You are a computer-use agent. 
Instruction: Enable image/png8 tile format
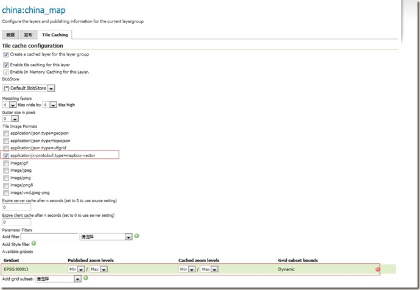[6, 185]
